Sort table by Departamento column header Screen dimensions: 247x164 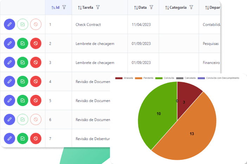213,7
